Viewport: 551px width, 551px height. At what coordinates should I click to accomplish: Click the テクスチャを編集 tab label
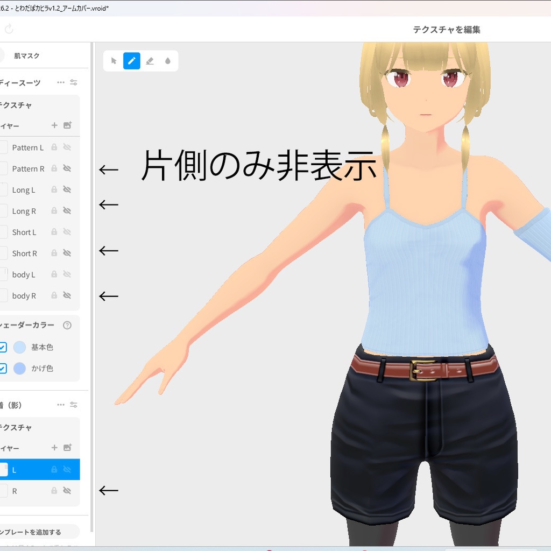(x=448, y=30)
